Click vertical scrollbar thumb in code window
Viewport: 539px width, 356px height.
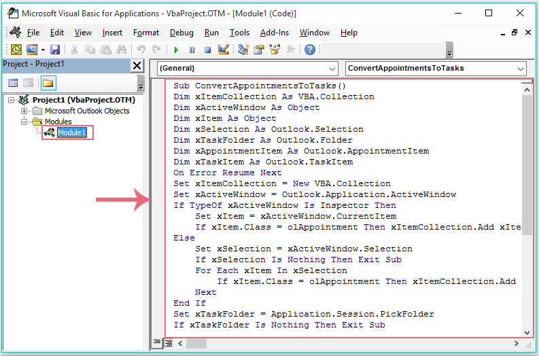(527, 165)
